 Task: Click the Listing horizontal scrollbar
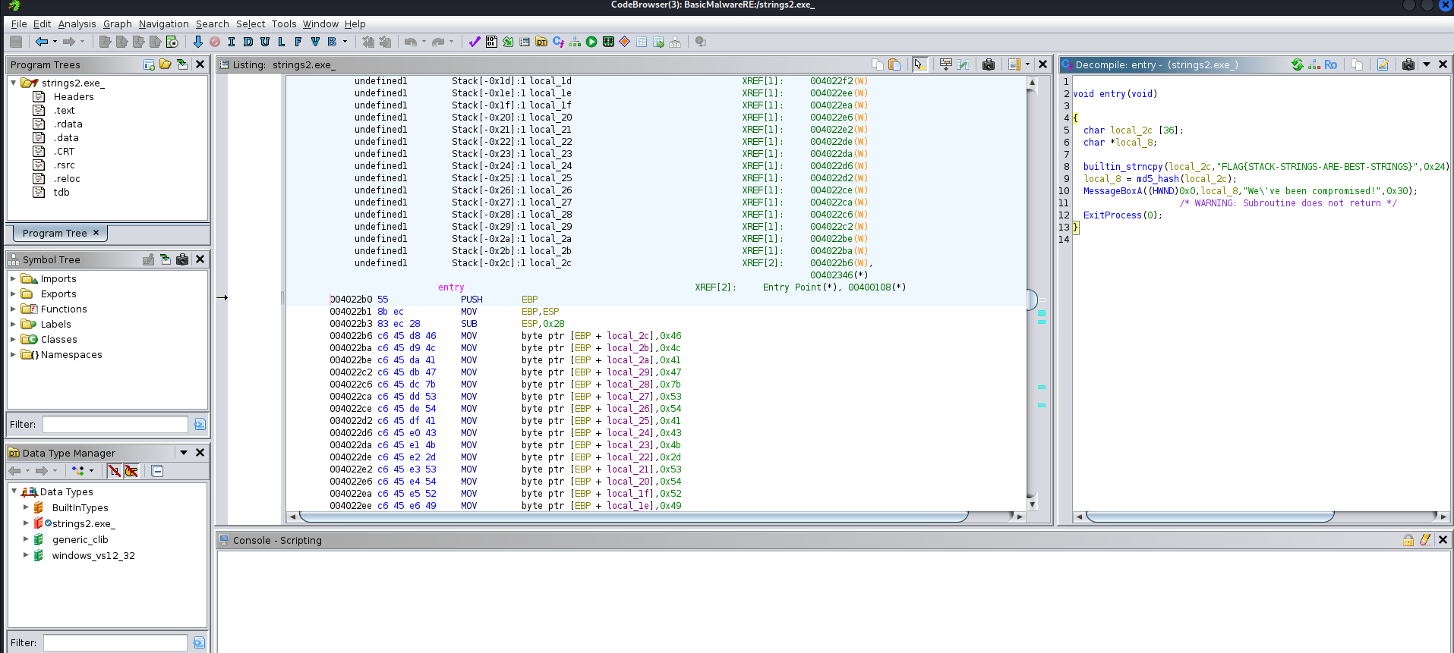pos(633,516)
